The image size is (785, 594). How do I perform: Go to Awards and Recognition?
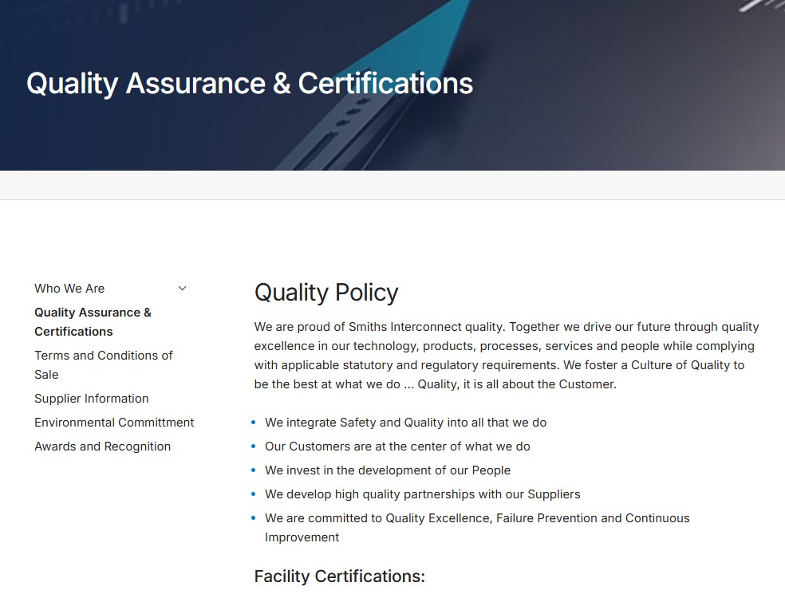point(102,446)
